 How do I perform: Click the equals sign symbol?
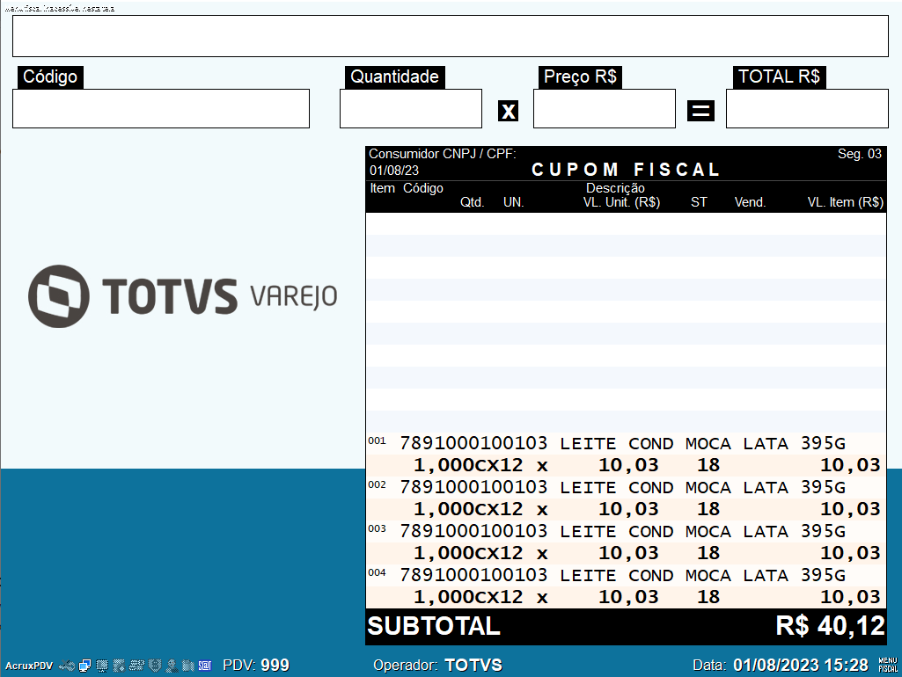tap(700, 111)
